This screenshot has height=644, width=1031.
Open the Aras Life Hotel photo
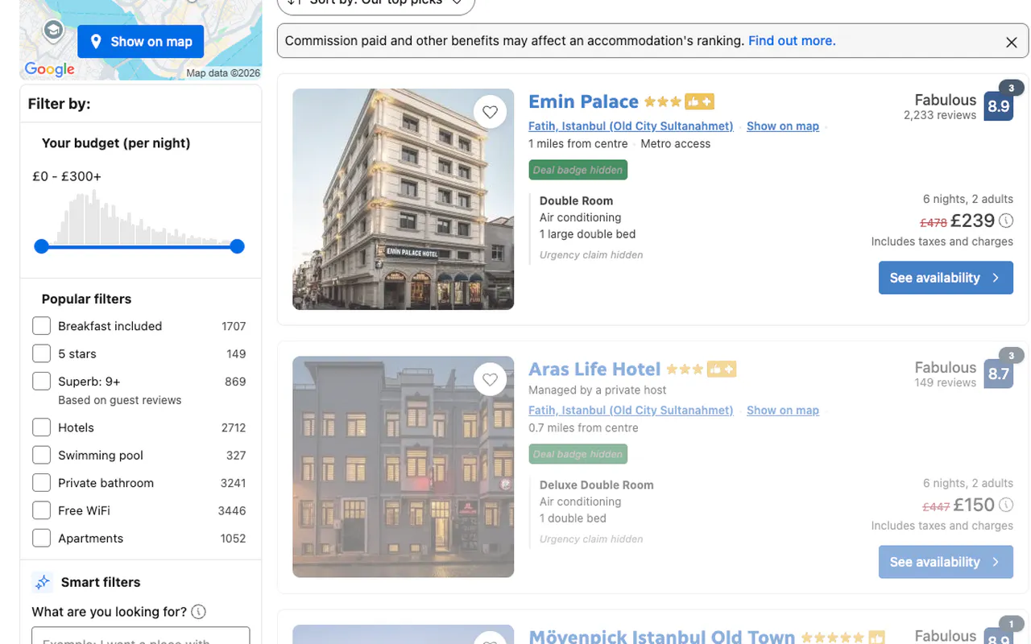tap(403, 467)
